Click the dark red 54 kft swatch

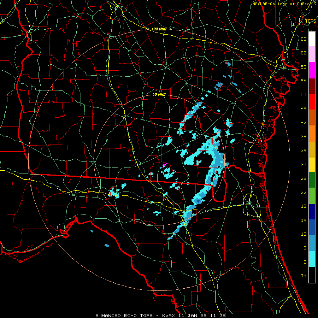(312, 86)
